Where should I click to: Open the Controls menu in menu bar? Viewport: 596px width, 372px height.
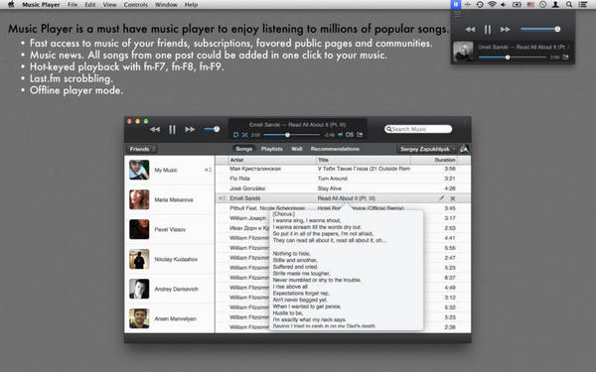pos(136,5)
